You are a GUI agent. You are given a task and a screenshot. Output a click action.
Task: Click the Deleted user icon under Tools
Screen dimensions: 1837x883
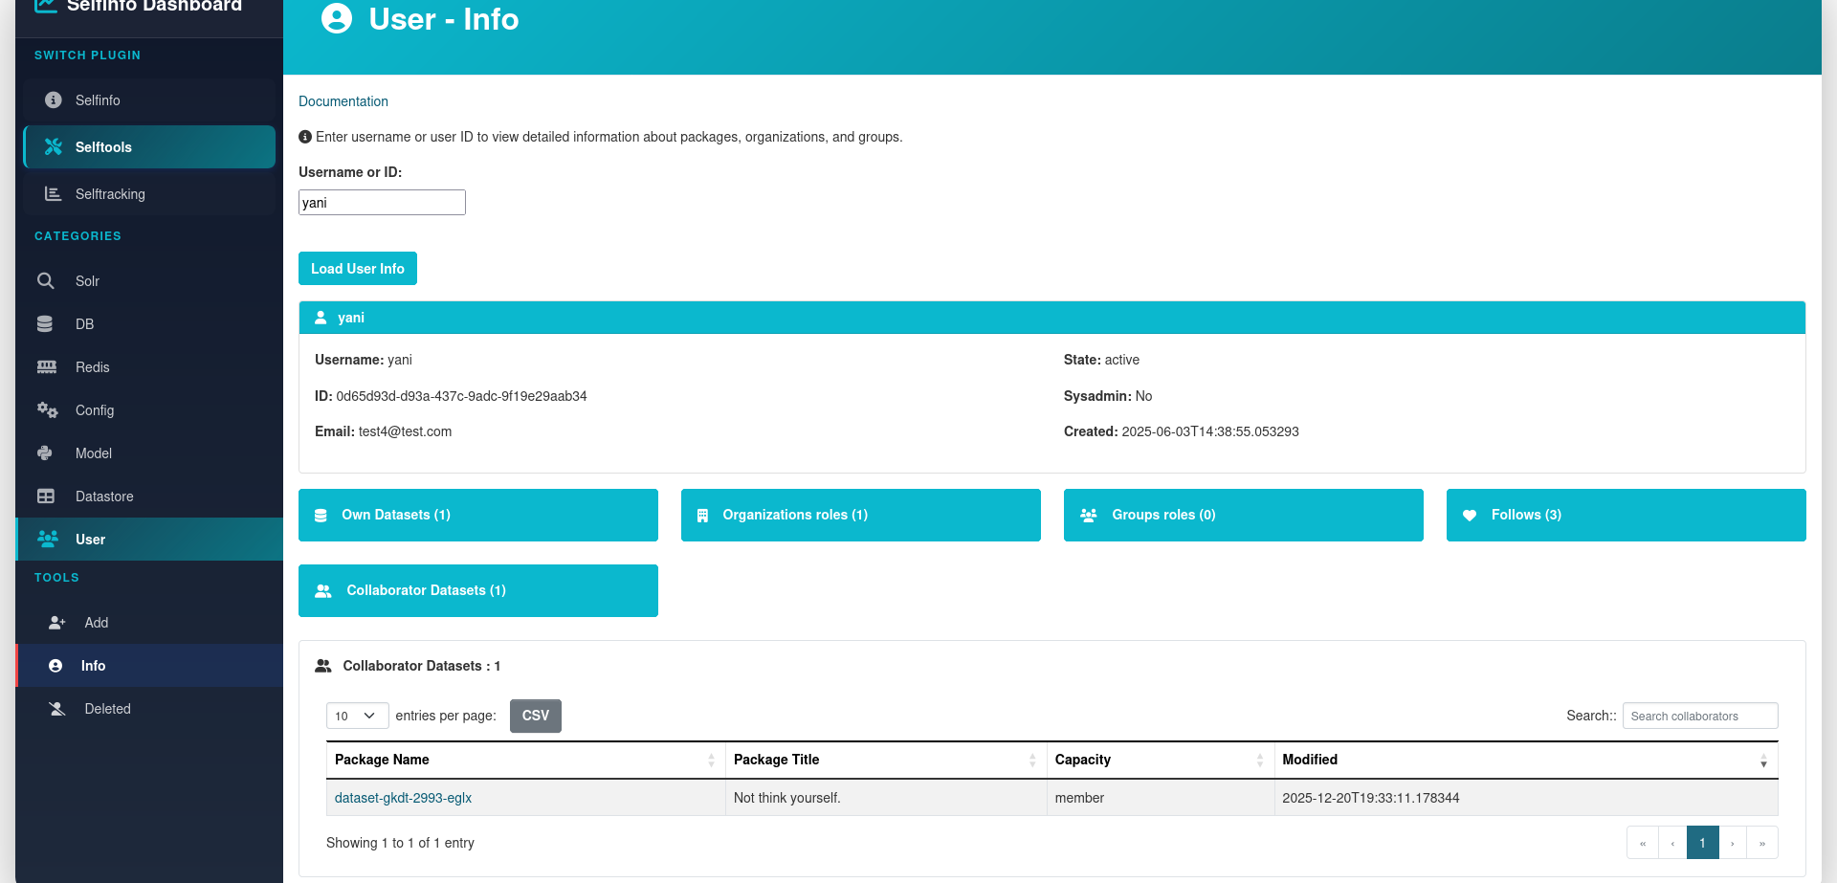(x=56, y=709)
